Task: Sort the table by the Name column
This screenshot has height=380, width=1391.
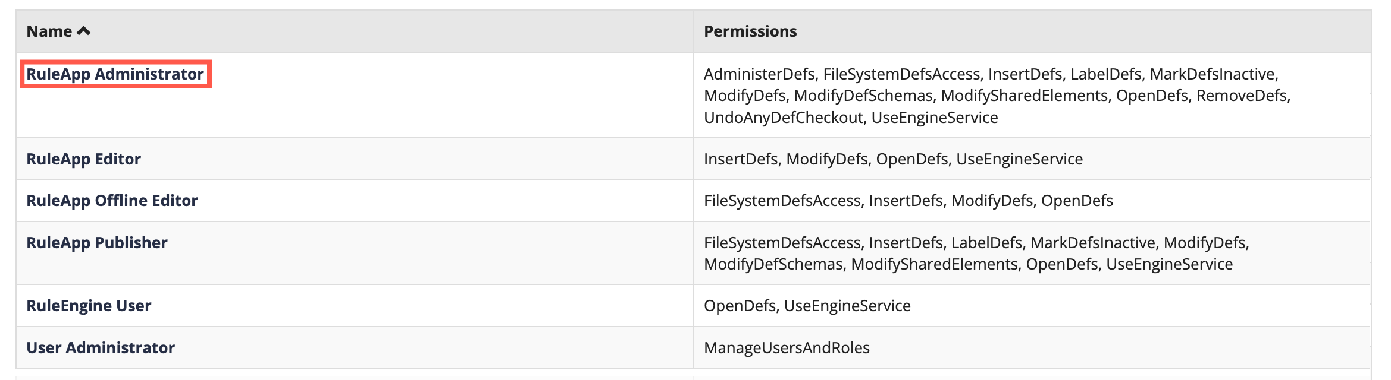Action: coord(57,31)
